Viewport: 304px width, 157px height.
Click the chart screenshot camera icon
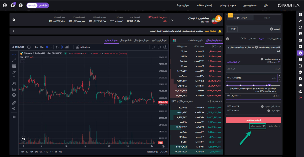165,47
